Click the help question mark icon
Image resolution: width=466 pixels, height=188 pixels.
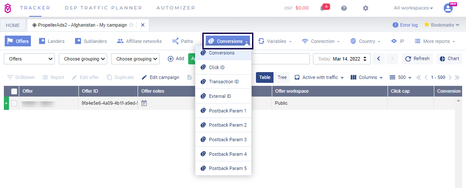click(344, 8)
